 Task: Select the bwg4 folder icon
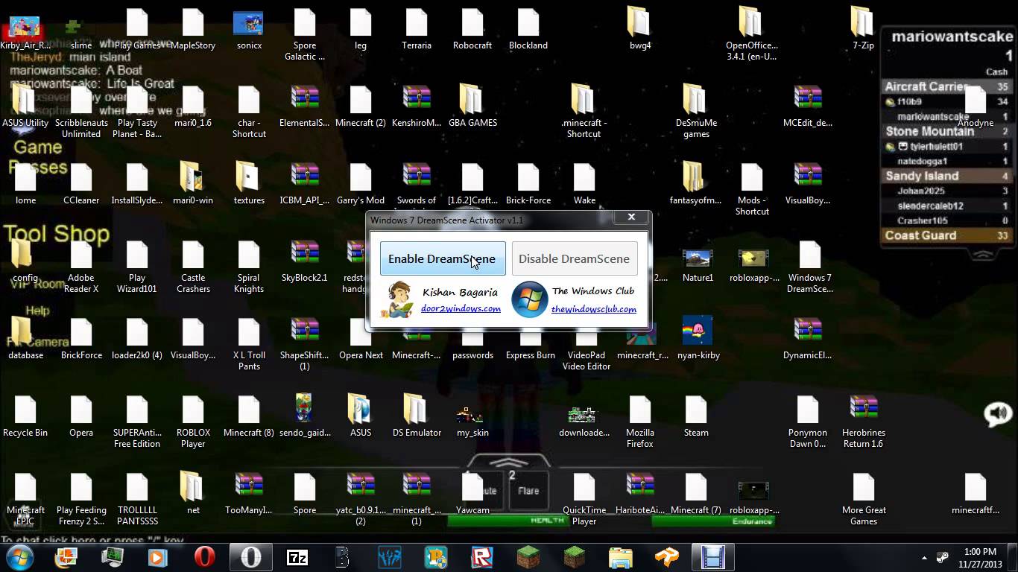click(640, 30)
